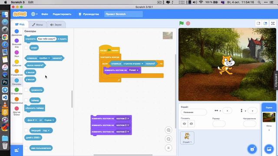The width and height of the screenshot is (278, 156).
Task: Click the sprite name input field
Action: click(x=194, y=112)
